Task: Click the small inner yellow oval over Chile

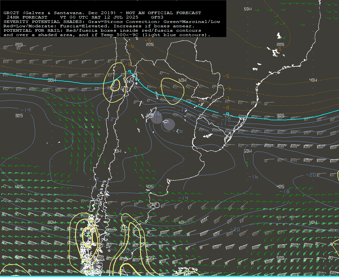Action: [x=115, y=85]
